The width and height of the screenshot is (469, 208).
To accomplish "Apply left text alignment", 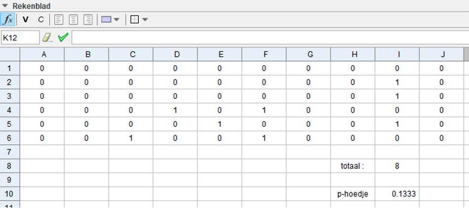I will pyautogui.click(x=59, y=20).
